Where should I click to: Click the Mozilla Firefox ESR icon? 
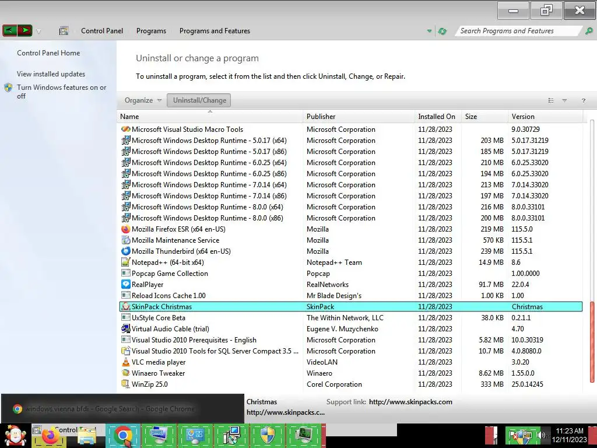126,229
